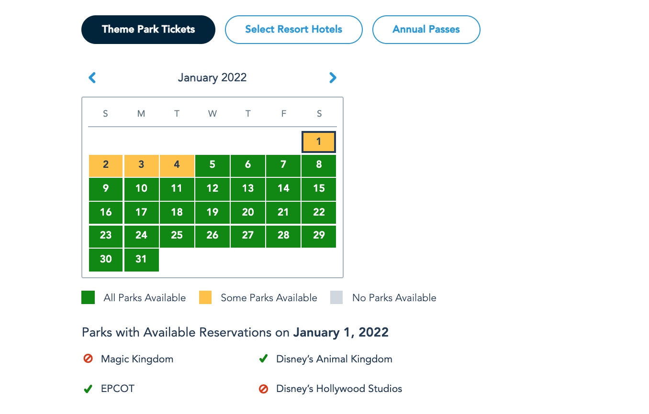This screenshot has width=649, height=414.
Task: Choose January 15 on the calendar
Action: (x=319, y=188)
